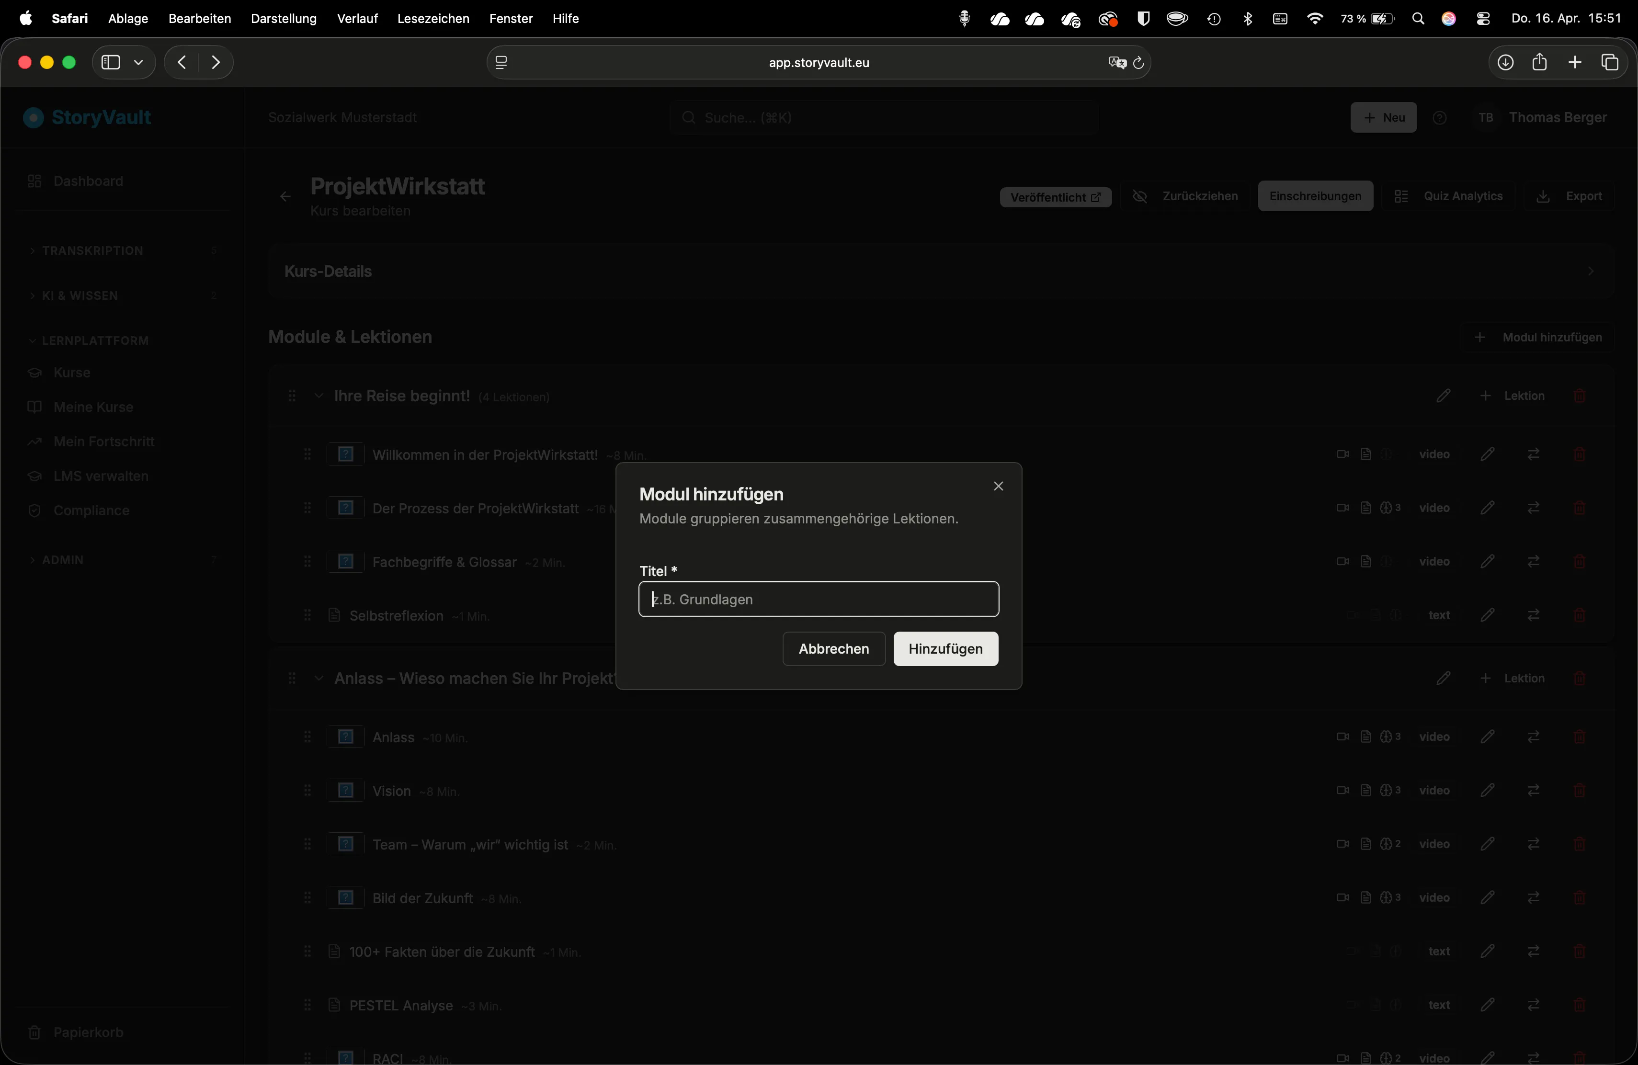Delete the Ihre Reise beginnt! module
This screenshot has height=1065, width=1638.
[x=1580, y=396]
